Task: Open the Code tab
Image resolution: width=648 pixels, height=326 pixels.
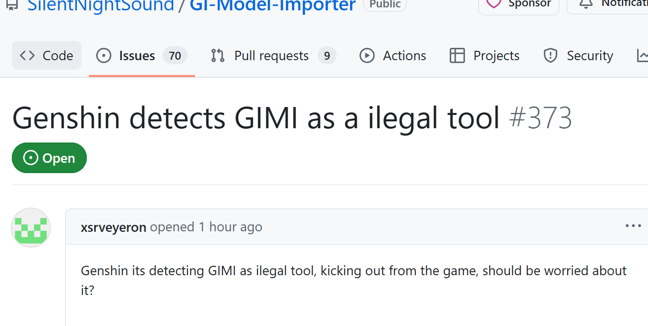Action: tap(46, 56)
